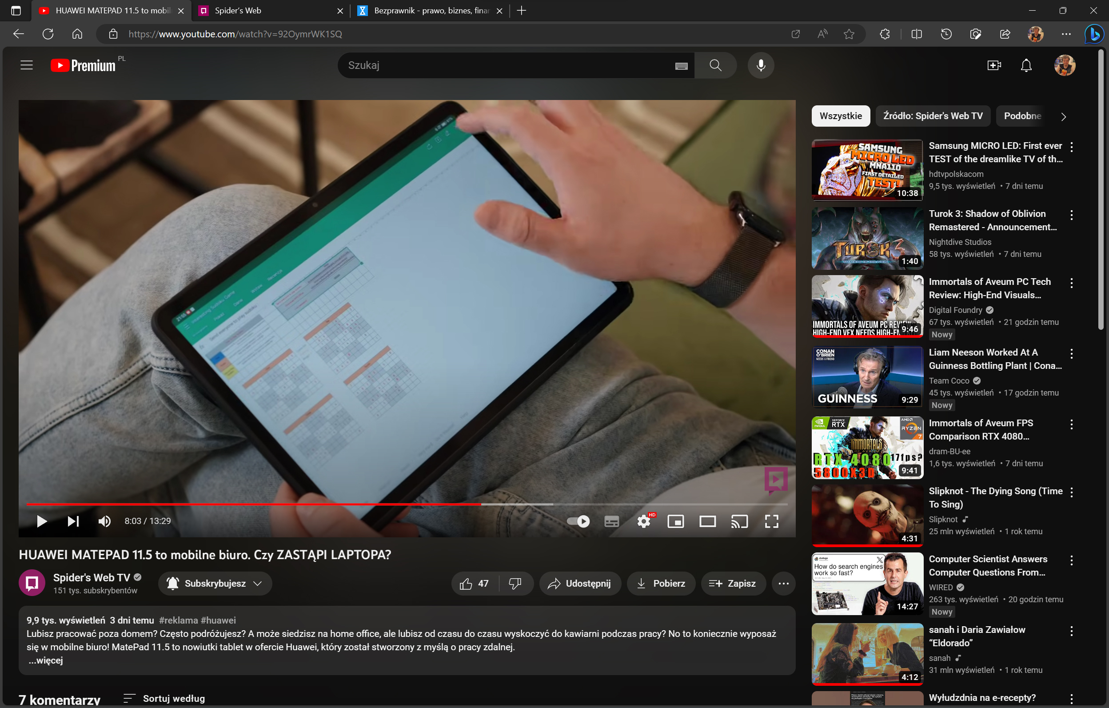Open YouTube notifications bell
This screenshot has width=1109, height=708.
[x=1026, y=65]
